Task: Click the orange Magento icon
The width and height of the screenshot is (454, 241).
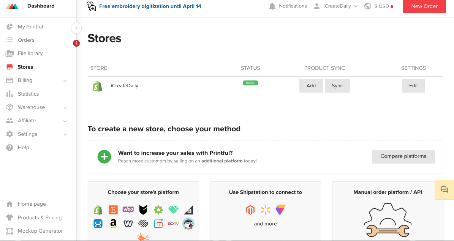Action: [x=250, y=210]
